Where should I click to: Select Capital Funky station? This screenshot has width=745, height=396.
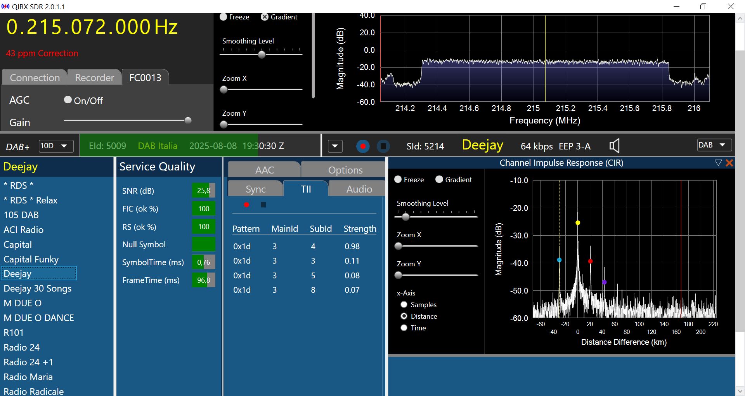click(31, 259)
